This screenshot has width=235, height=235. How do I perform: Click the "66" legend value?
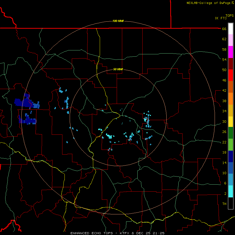point(224,29)
